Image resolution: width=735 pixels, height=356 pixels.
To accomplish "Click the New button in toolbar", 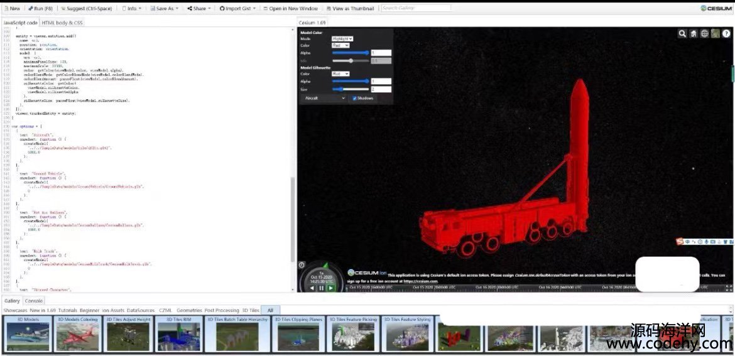I will pyautogui.click(x=12, y=9).
